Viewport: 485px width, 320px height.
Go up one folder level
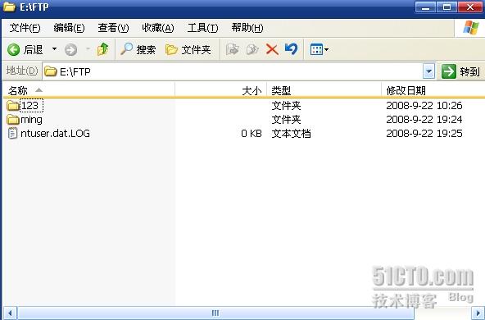pyautogui.click(x=102, y=49)
